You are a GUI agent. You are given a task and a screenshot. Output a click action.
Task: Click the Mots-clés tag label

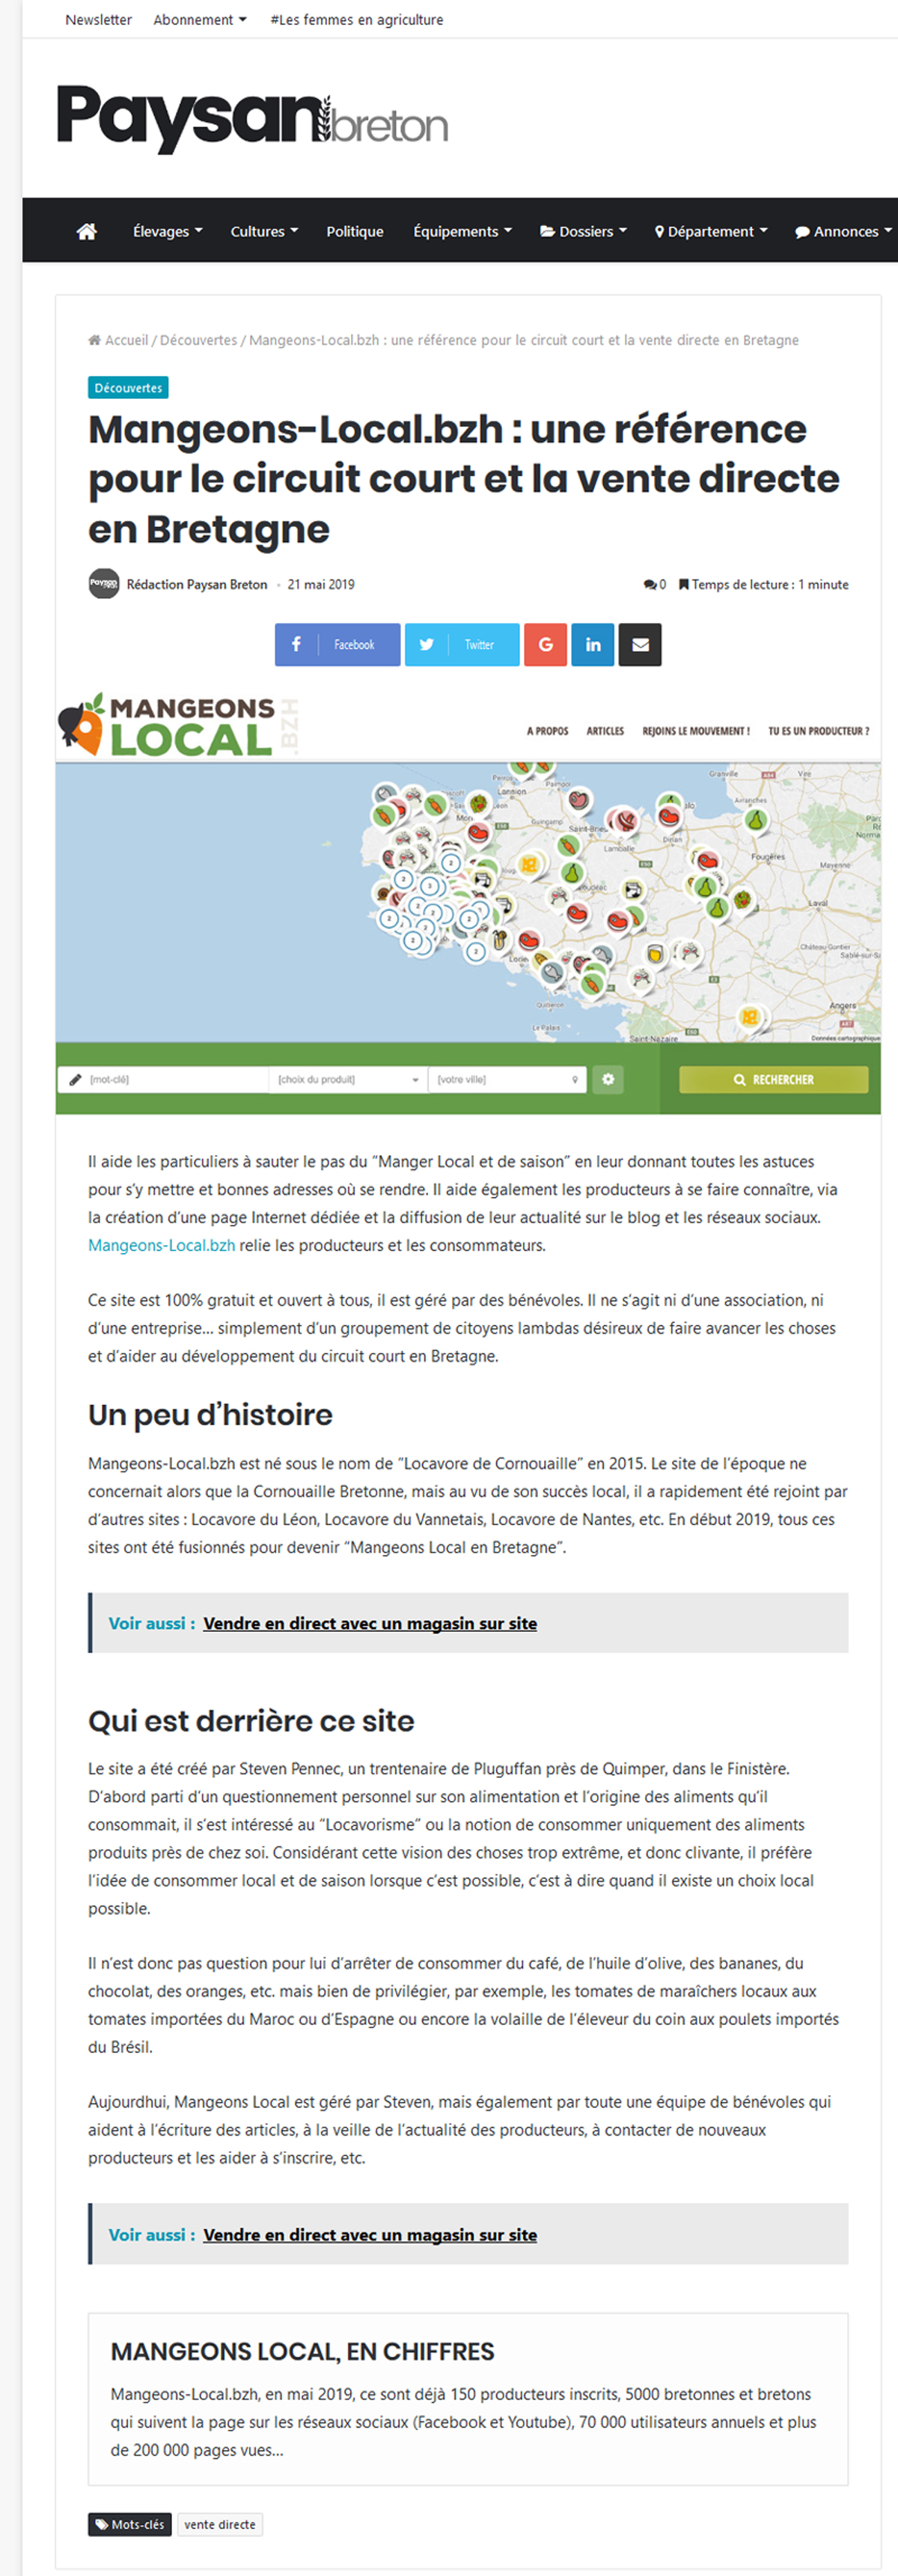(x=130, y=2524)
